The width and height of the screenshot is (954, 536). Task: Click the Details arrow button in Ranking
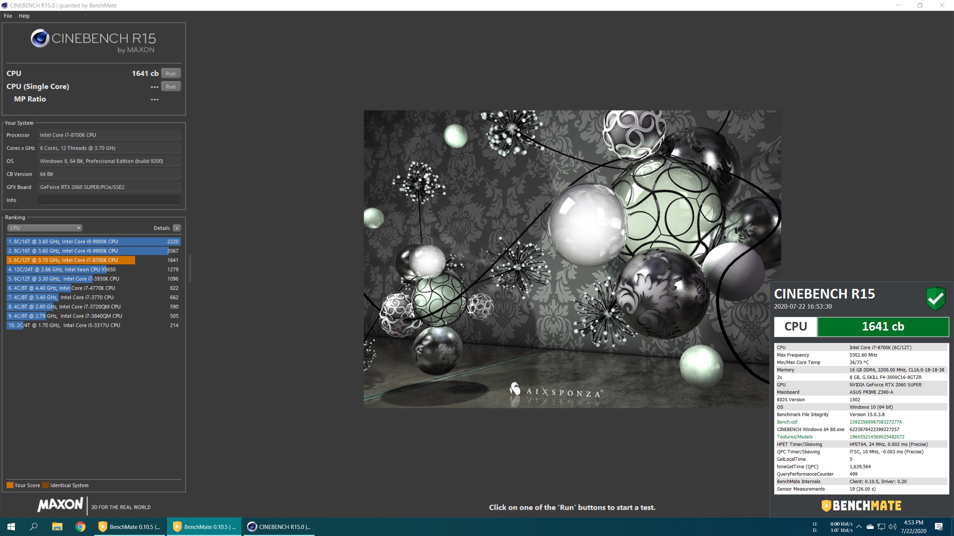click(x=177, y=228)
